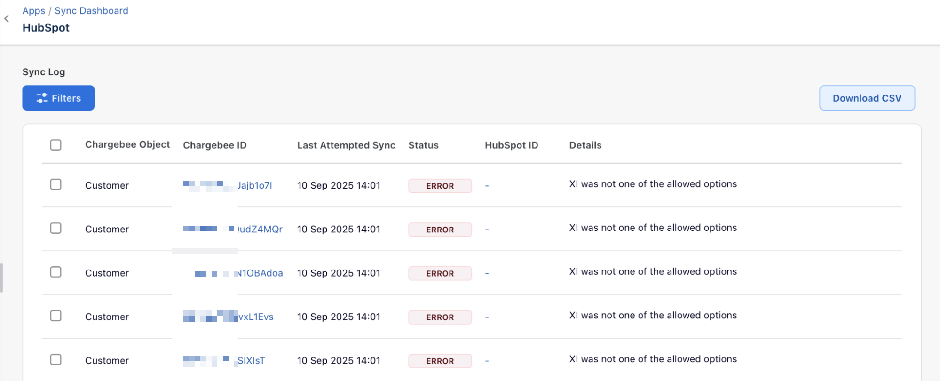Open Chargebee ID ending udZ4MQr

[260, 229]
